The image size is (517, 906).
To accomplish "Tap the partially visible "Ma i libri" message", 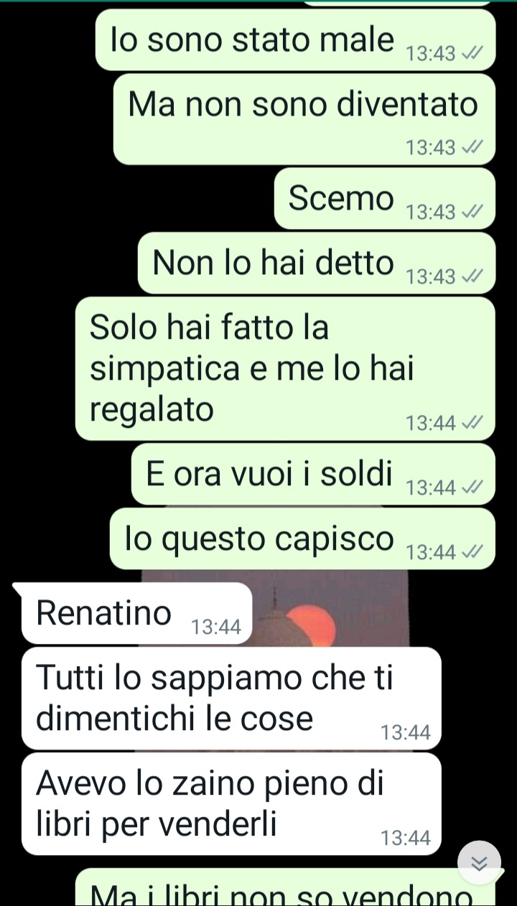I will coord(285,888).
